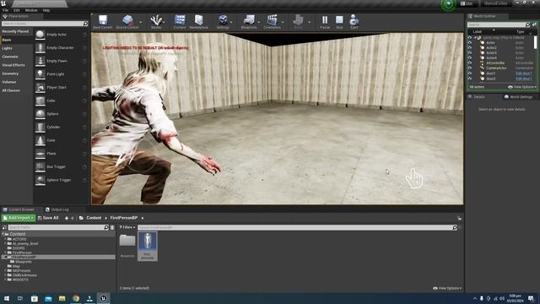540x304 pixels.
Task: Open Blueprints dropdown arrow
Action: coord(259,22)
